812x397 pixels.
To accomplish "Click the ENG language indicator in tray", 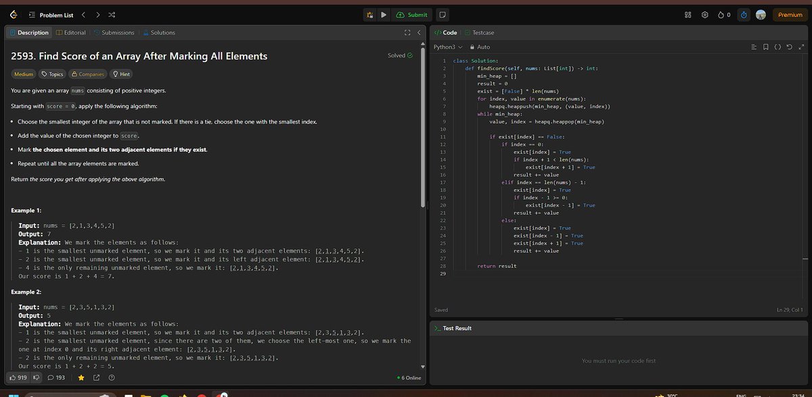I will coord(740,394).
